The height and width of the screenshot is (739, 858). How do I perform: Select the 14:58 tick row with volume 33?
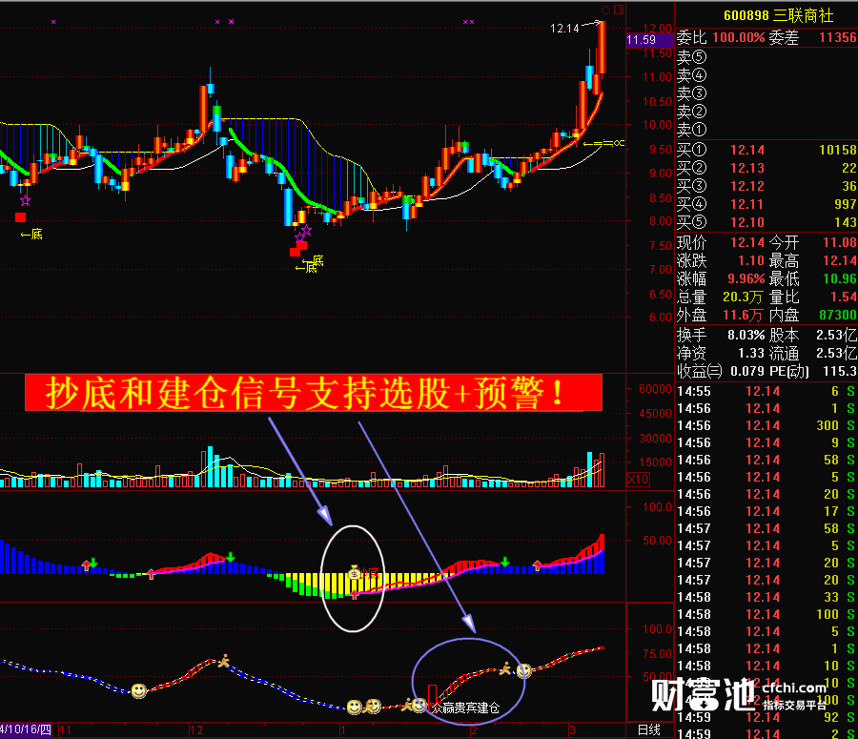pos(766,597)
